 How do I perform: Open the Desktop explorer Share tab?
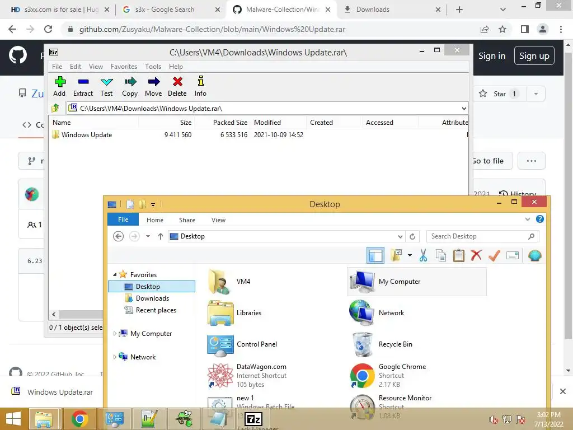click(187, 219)
